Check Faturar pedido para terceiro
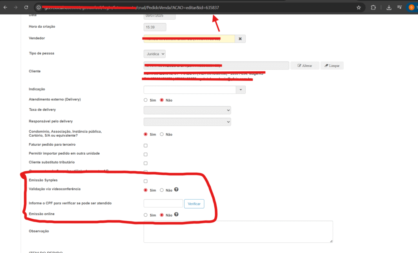The image size is (418, 253). 146,146
